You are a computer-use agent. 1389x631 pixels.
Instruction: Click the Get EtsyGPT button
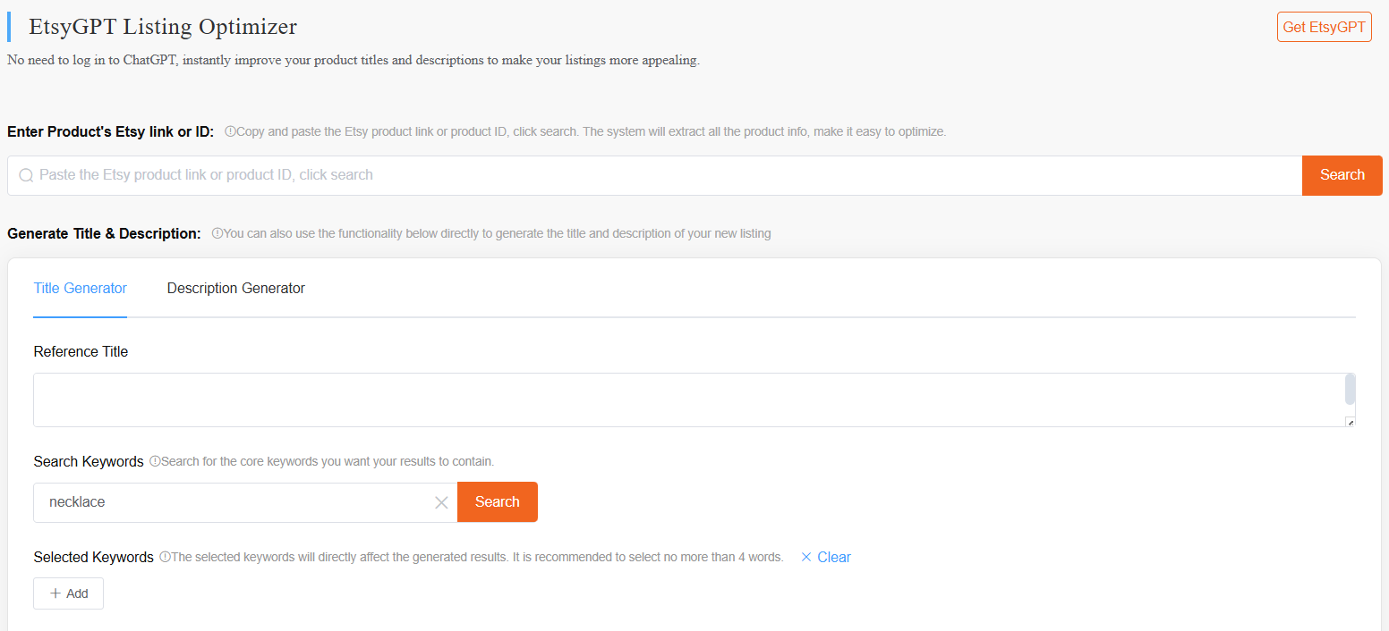[1324, 27]
